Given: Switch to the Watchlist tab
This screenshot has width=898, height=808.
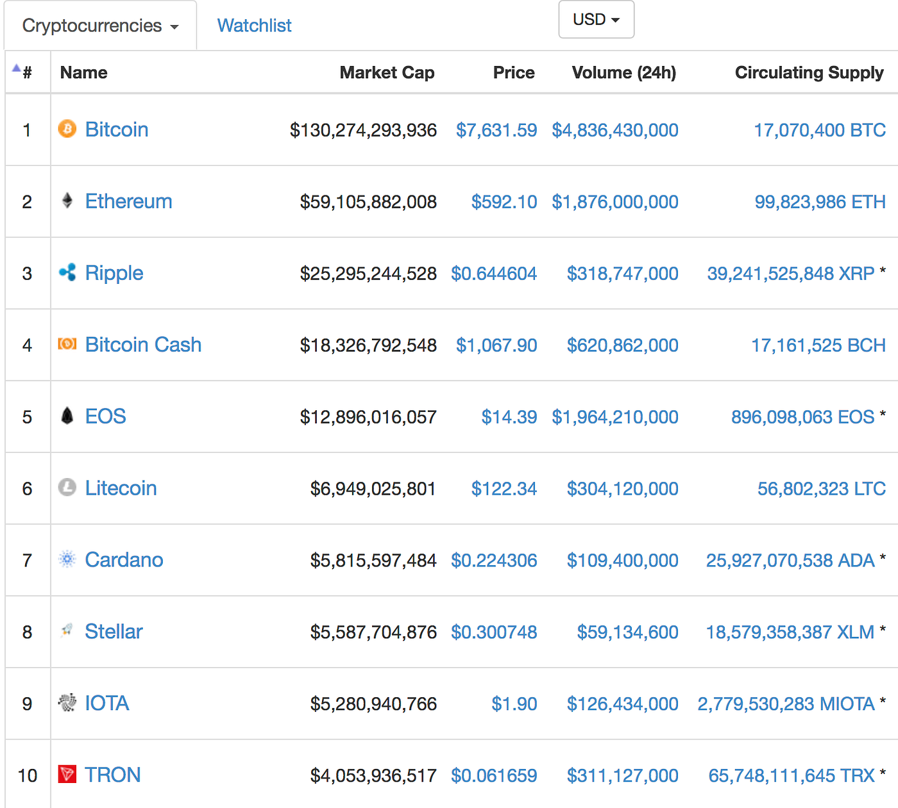Looking at the screenshot, I should click(x=254, y=26).
